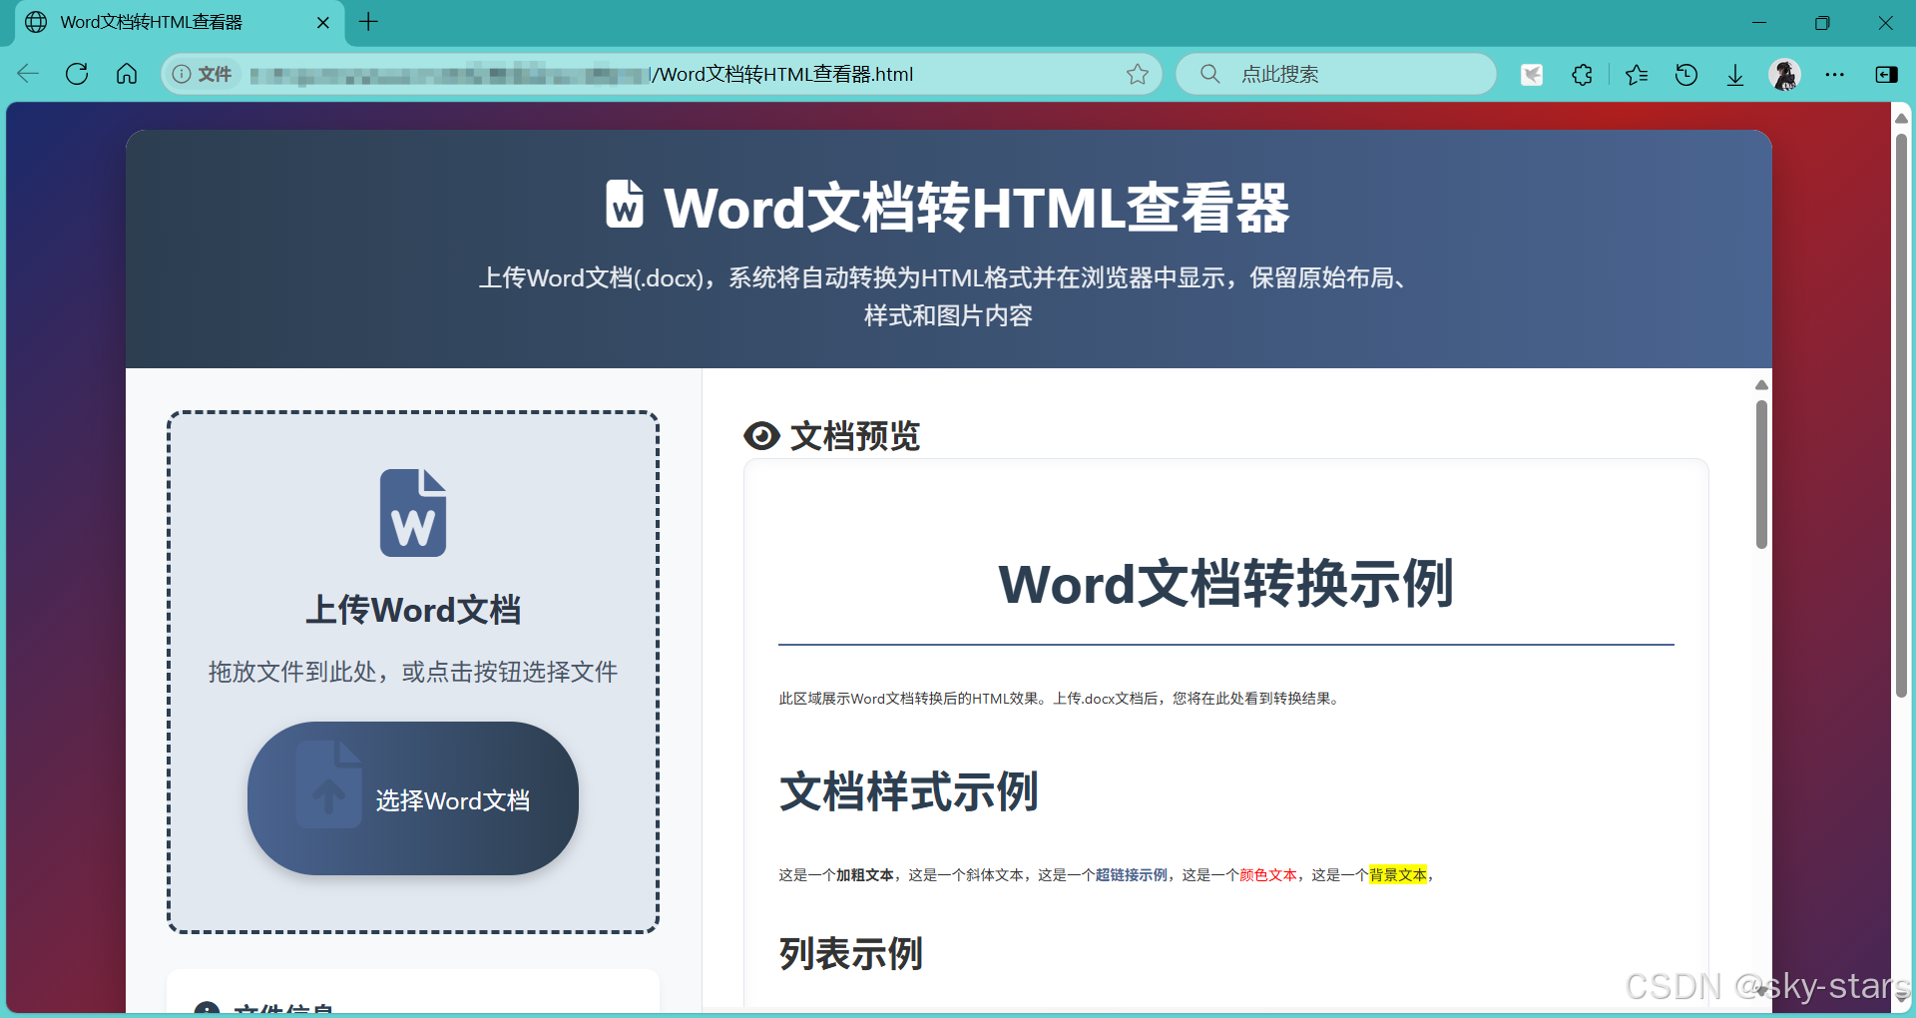Click the eye icon beside 文档预览
Viewport: 1916px width, 1018px height.
point(761,436)
